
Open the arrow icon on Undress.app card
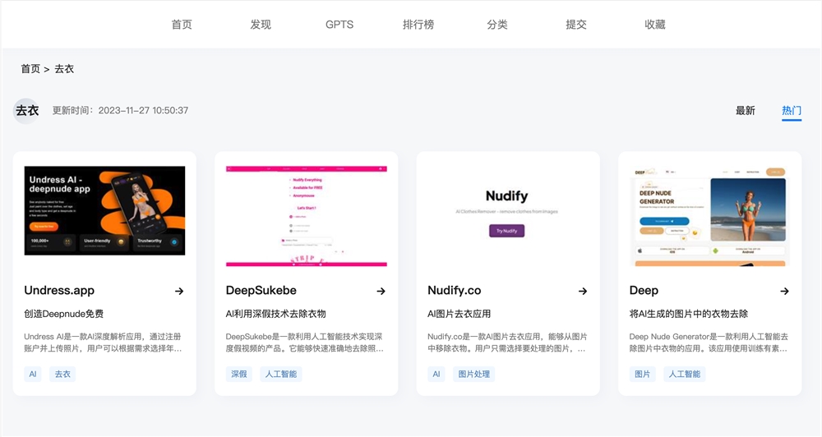pyautogui.click(x=179, y=291)
